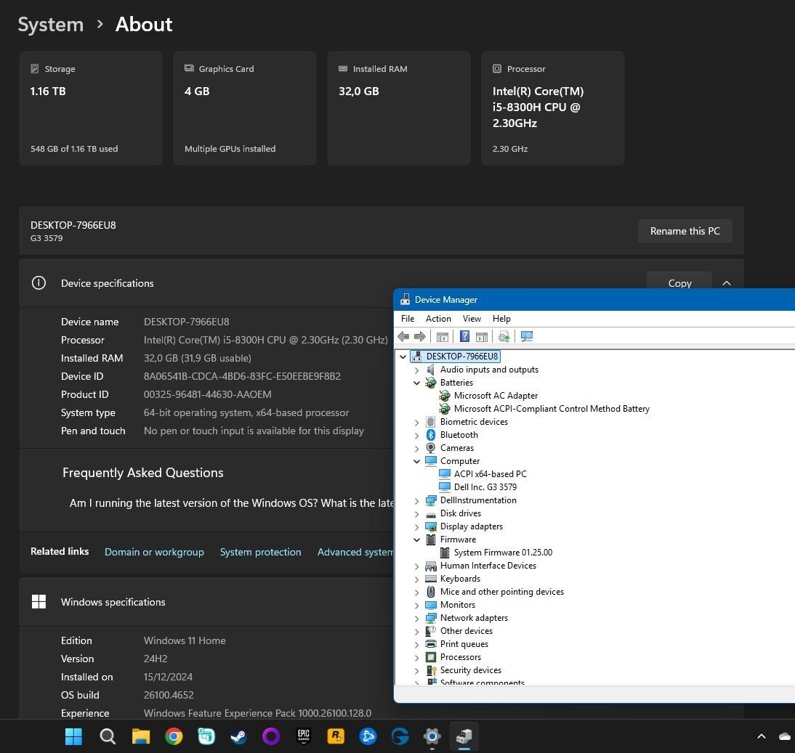Open the Logitech G HUB taskbar icon

tap(400, 736)
